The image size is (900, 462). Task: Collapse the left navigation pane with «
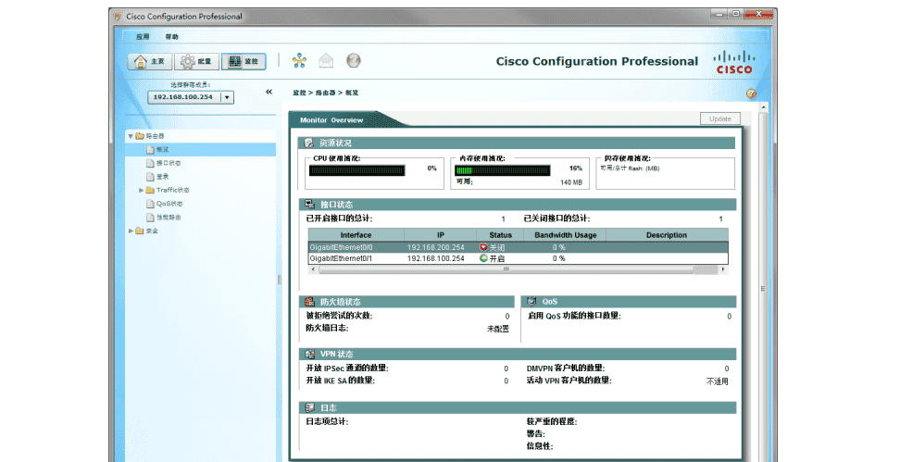[x=269, y=92]
